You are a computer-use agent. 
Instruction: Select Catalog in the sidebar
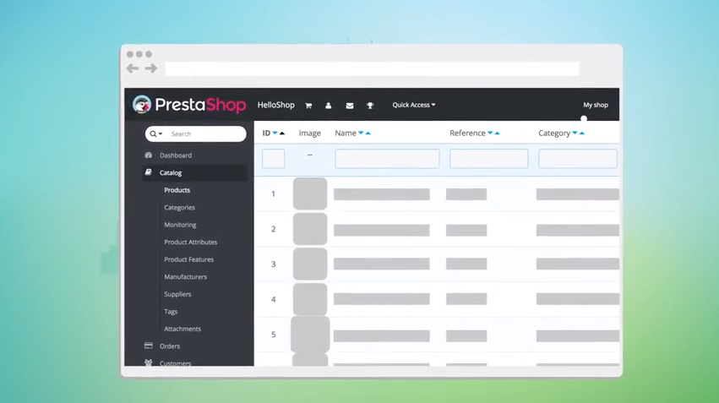tap(171, 173)
